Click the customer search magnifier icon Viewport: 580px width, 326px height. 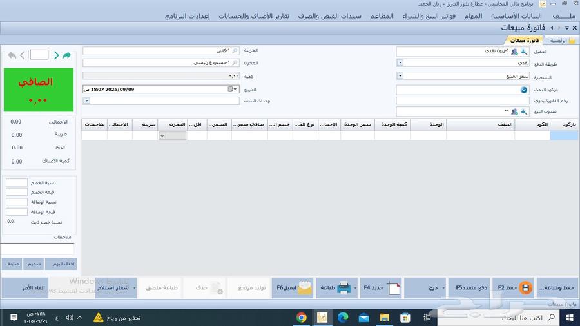point(524,52)
